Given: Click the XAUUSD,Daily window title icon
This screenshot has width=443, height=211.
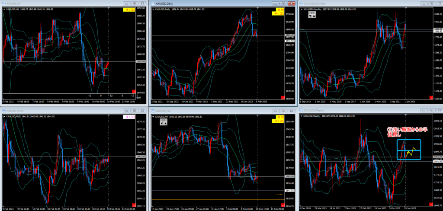Looking at the screenshot, I should (x=154, y=3).
